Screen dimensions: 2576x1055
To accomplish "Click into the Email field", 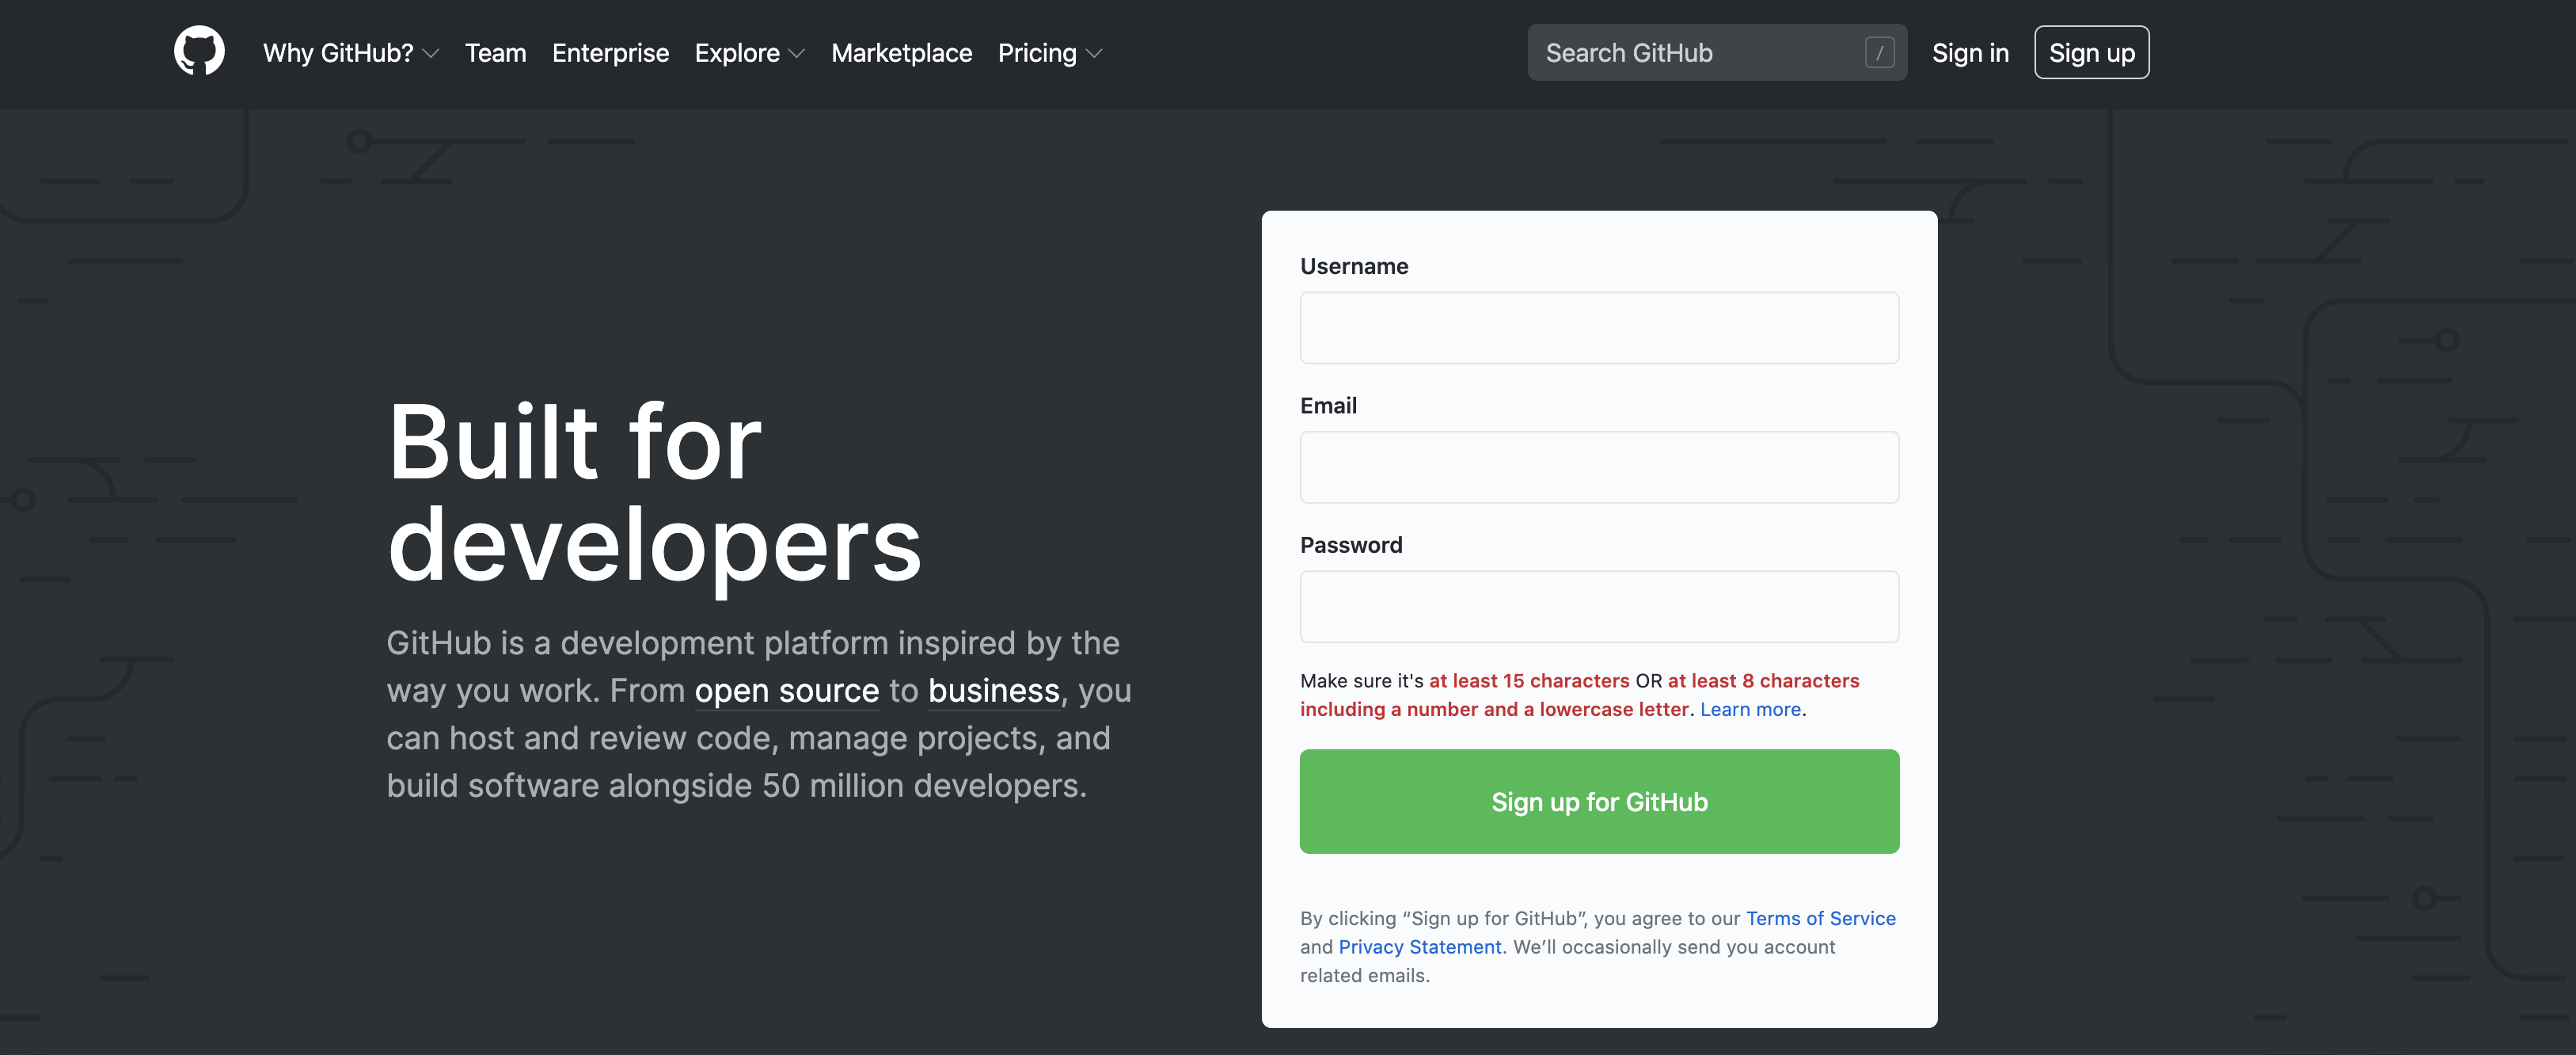I will click(1598, 467).
